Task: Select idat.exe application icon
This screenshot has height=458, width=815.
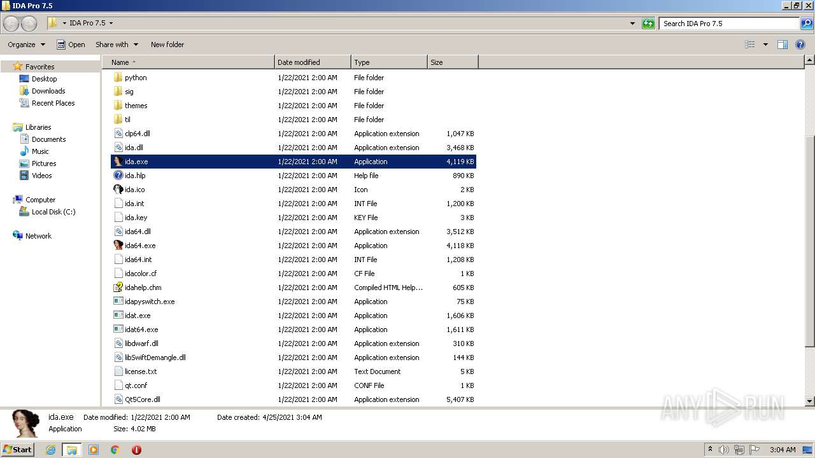Action: point(118,316)
